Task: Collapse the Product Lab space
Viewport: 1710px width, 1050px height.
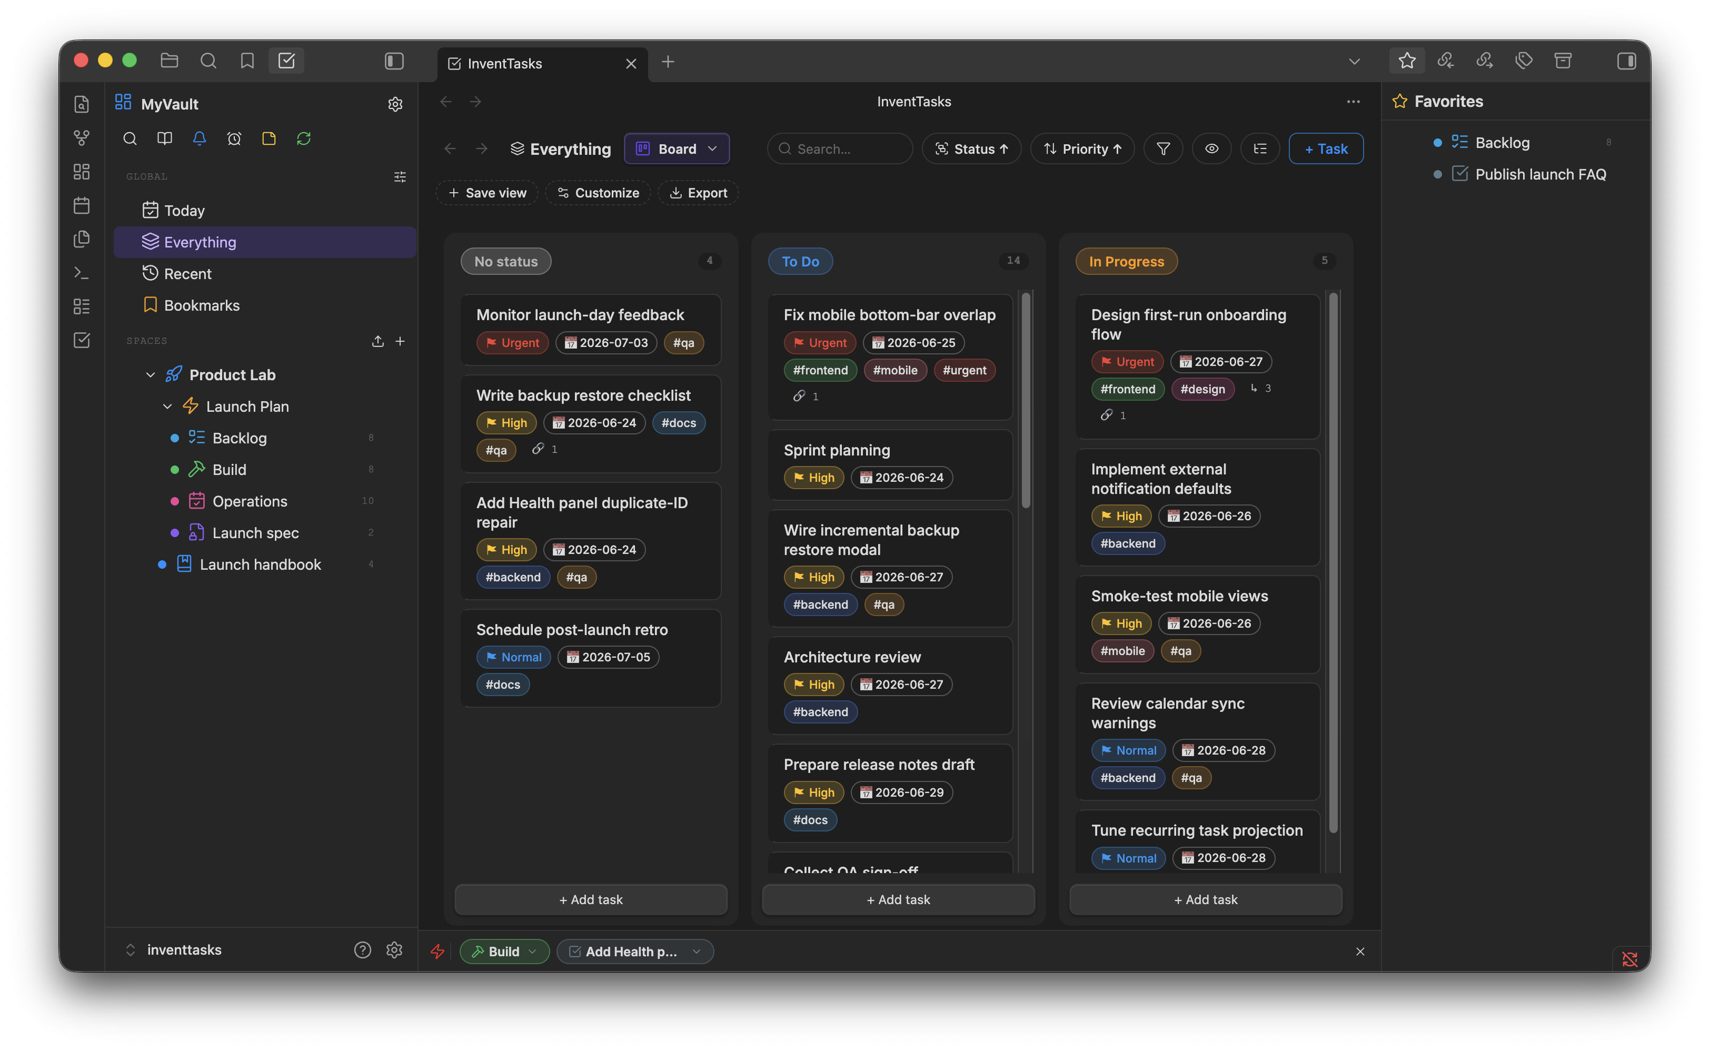Action: coord(151,375)
